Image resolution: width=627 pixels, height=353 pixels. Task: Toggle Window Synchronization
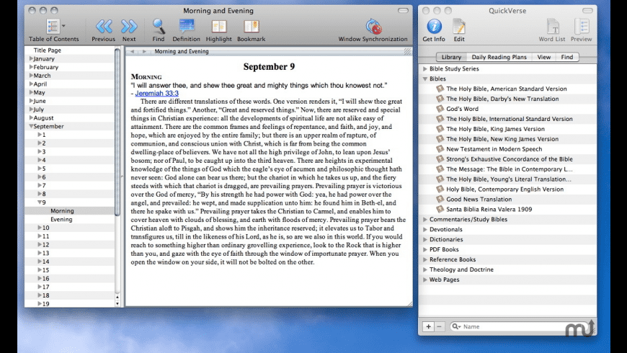tap(373, 27)
